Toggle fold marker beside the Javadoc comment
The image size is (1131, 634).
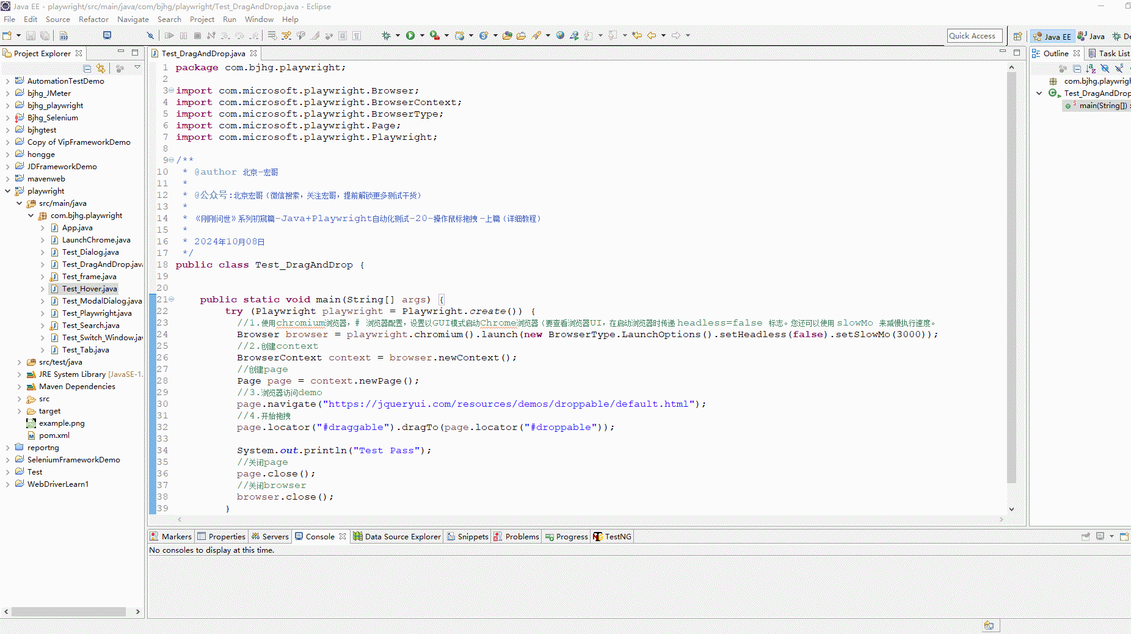pos(172,160)
